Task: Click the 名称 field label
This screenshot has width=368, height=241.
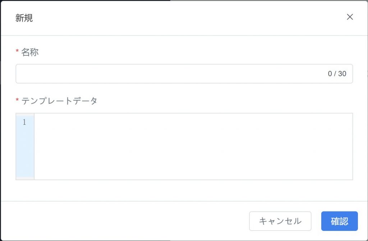Action: 30,52
